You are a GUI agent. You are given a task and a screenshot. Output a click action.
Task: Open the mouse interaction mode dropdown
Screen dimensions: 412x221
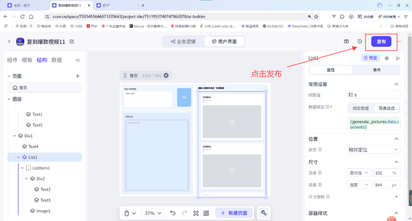(130, 213)
